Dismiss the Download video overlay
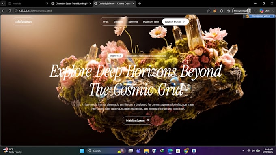This screenshot has width=276, height=155. [x=274, y=16]
